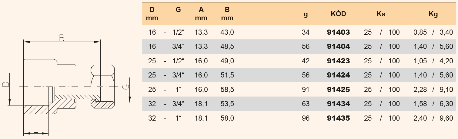Click the L dimension label in drawing
The height and width of the screenshot is (139, 458).
coord(36,130)
